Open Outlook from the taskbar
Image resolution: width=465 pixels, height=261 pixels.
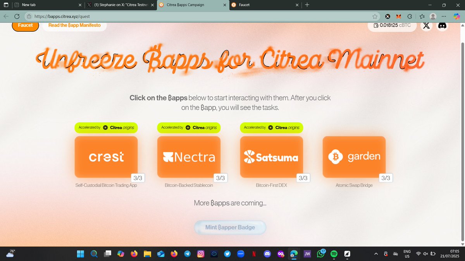click(160, 254)
